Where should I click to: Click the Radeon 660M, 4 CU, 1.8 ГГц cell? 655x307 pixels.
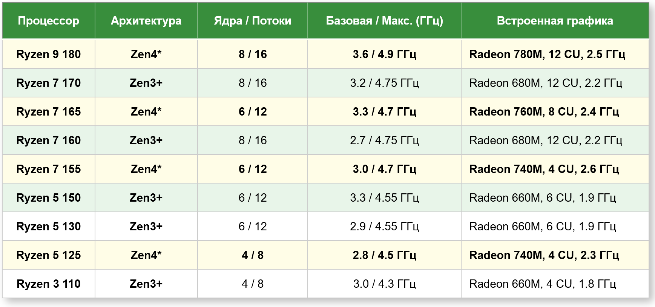point(555,284)
